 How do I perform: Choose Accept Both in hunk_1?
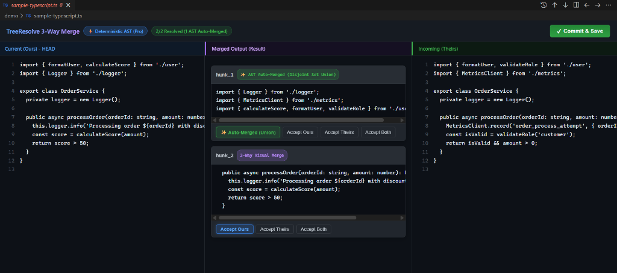[378, 132]
